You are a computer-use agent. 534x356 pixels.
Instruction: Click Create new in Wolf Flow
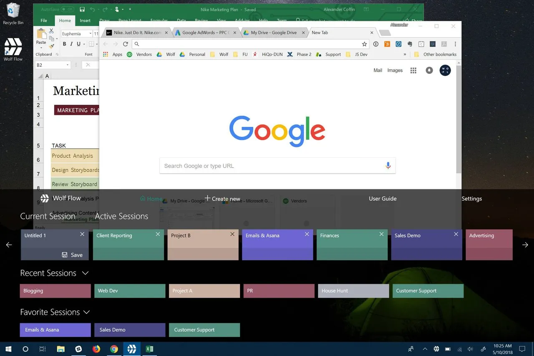point(222,199)
